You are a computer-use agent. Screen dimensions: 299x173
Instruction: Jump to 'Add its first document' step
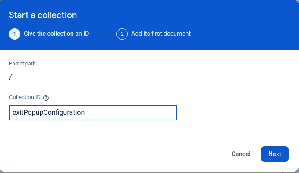click(161, 34)
